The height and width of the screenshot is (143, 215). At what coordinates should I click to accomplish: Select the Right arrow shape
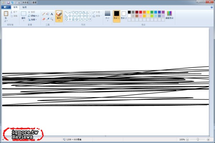(x=80, y=16)
